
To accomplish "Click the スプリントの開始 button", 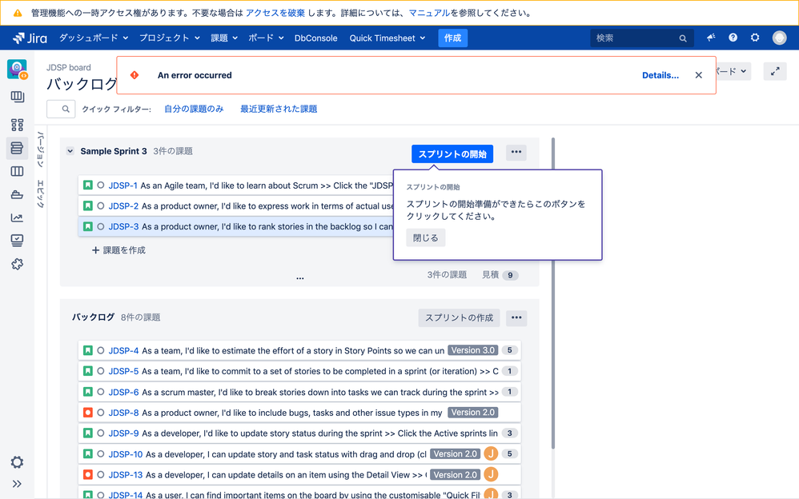I will click(452, 154).
